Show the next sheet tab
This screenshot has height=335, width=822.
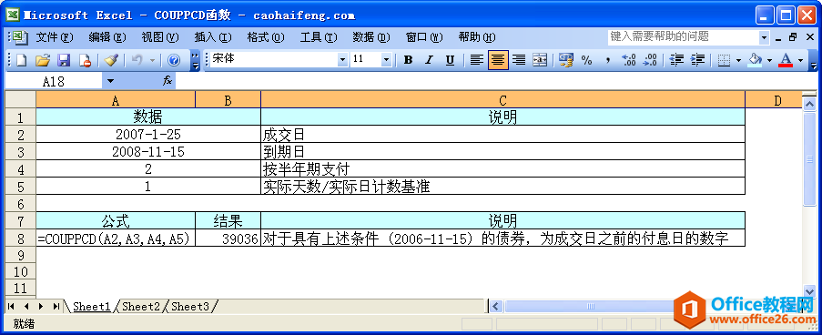pos(41,306)
